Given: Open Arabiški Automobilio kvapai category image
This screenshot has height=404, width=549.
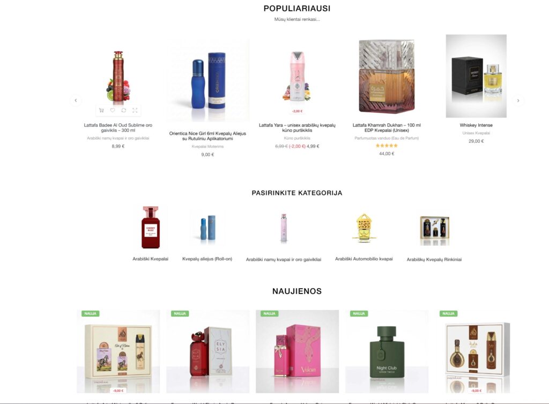Looking at the screenshot, I should click(x=364, y=228).
